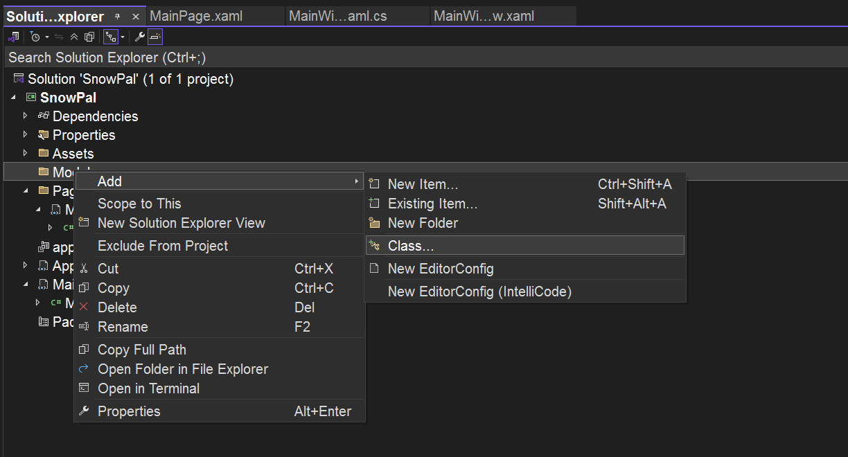
Task: Choose Existing Item... in Add submenu
Action: 526,204
